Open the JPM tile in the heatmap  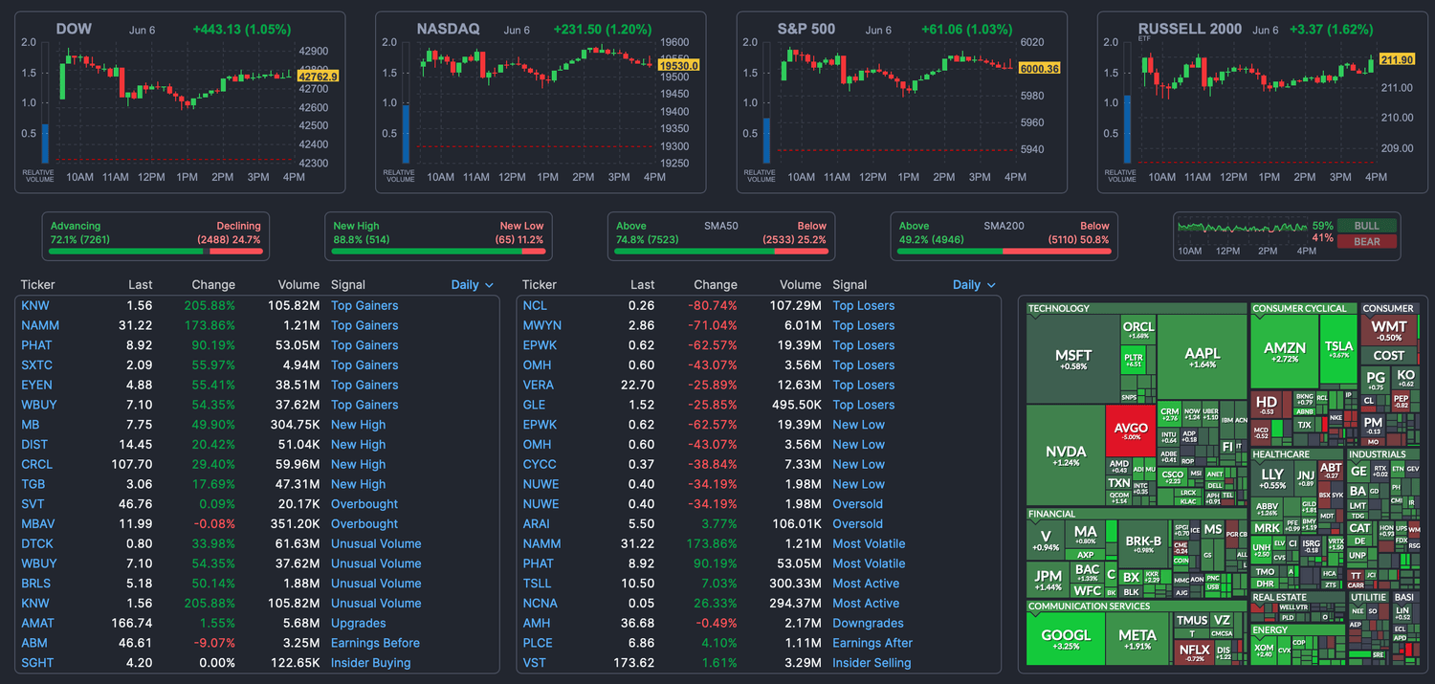1049,580
